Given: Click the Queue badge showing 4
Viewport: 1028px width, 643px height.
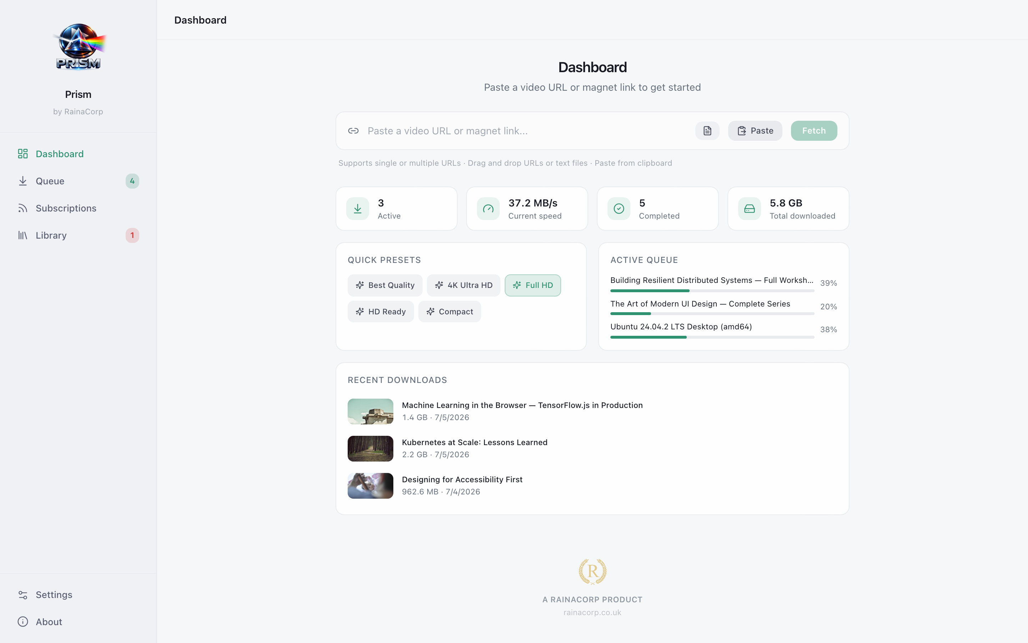Looking at the screenshot, I should [132, 181].
